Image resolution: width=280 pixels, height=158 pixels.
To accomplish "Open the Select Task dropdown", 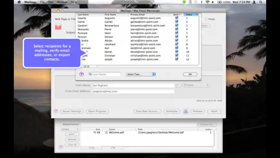I will click(141, 74).
